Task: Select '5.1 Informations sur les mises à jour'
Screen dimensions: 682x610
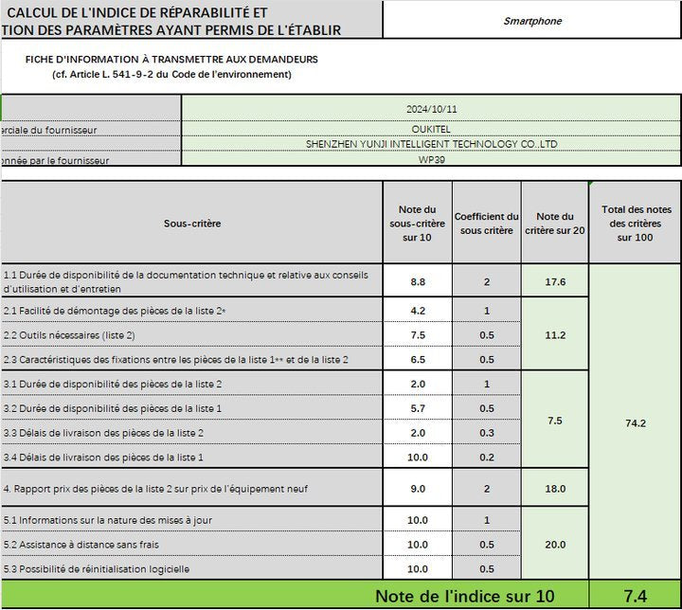Action: pos(191,519)
